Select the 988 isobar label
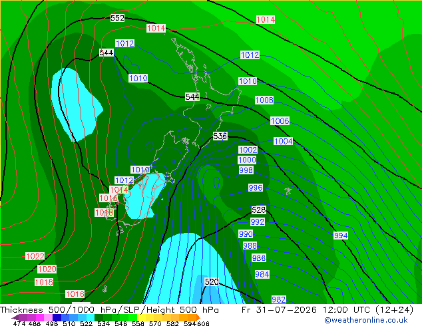 (250, 246)
